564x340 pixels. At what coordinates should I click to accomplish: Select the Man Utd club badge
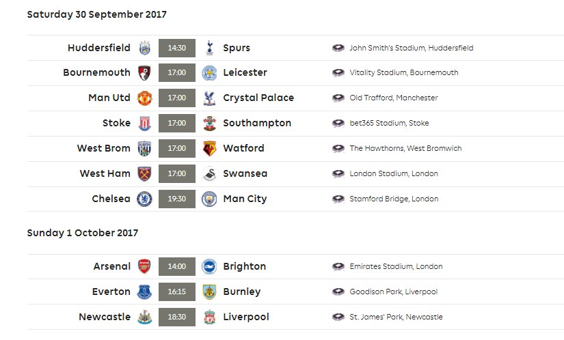click(145, 98)
